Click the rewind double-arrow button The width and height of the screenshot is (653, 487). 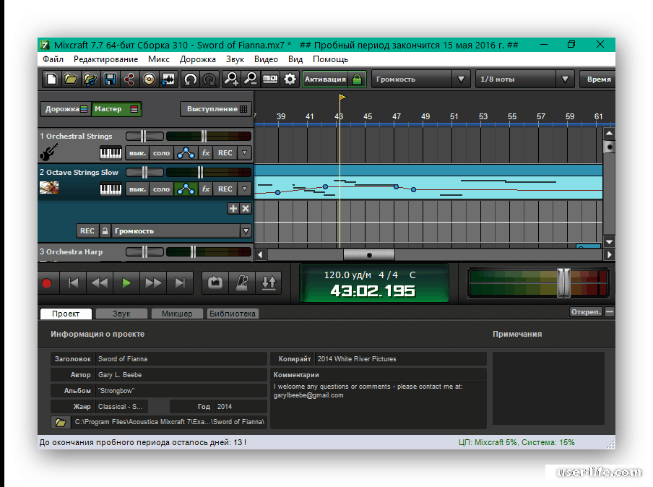pyautogui.click(x=100, y=283)
